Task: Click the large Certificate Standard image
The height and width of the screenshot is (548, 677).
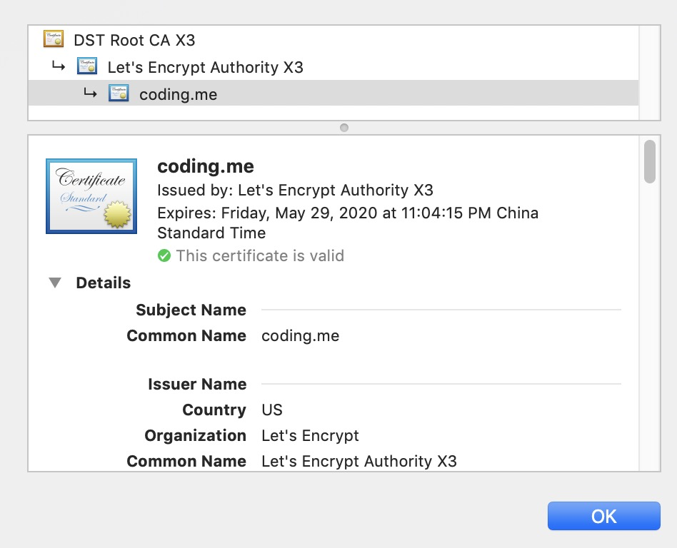Action: click(x=91, y=196)
